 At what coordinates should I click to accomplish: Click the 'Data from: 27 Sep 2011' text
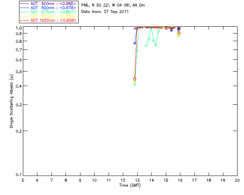click(x=105, y=12)
